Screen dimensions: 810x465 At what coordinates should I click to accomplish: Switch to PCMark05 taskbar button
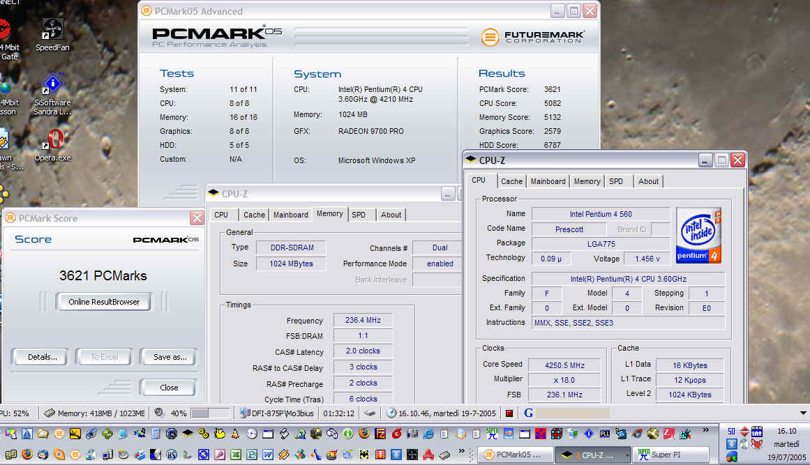pyautogui.click(x=516, y=455)
